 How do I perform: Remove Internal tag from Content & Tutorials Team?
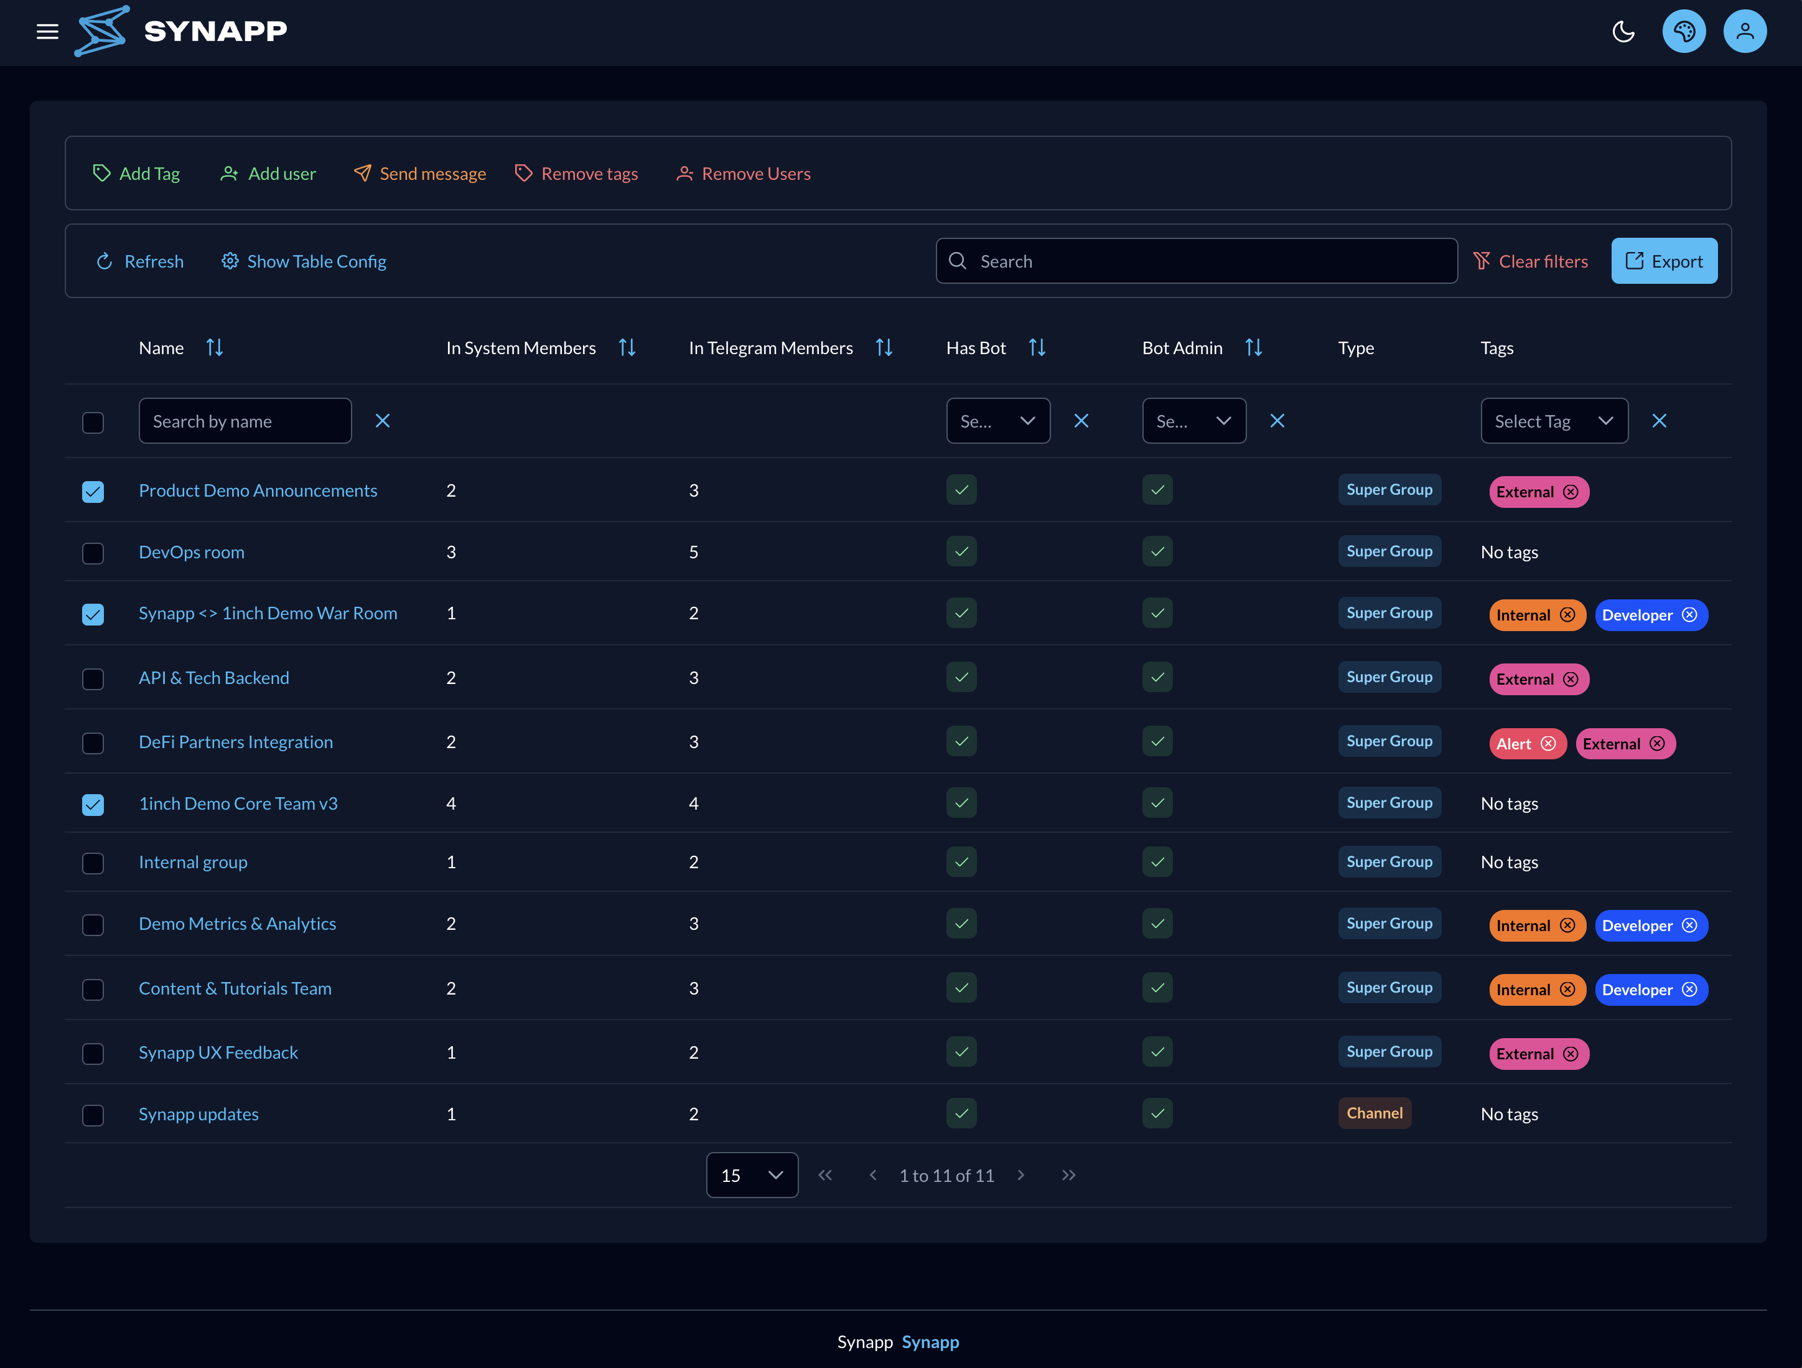pos(1567,990)
